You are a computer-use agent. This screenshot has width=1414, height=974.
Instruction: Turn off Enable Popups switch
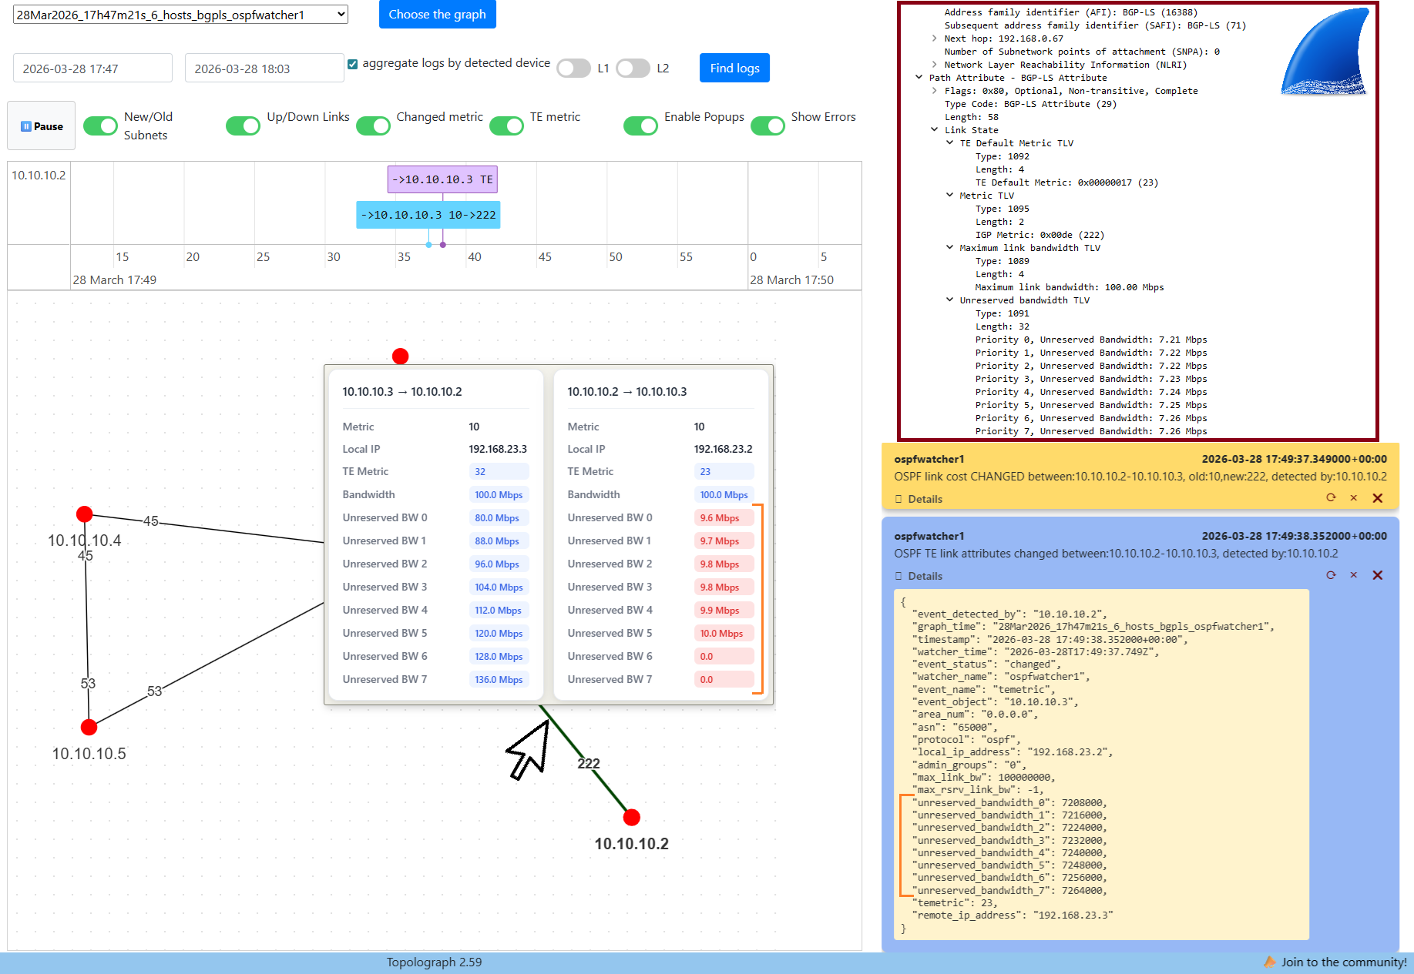pyautogui.click(x=640, y=126)
